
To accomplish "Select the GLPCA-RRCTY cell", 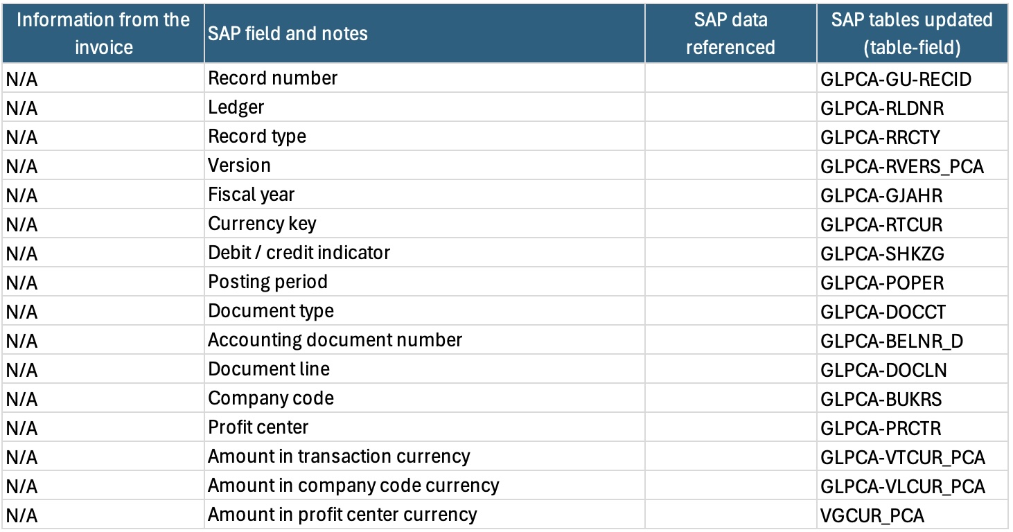I will pos(912,136).
